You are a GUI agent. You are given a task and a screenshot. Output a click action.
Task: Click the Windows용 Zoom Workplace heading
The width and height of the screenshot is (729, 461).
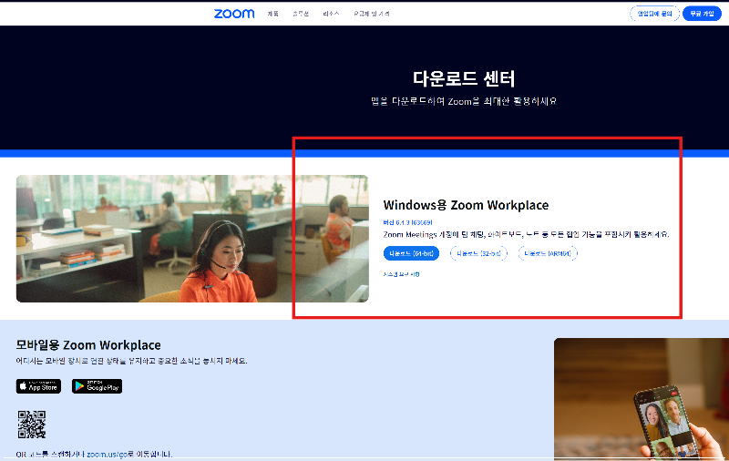click(x=466, y=205)
